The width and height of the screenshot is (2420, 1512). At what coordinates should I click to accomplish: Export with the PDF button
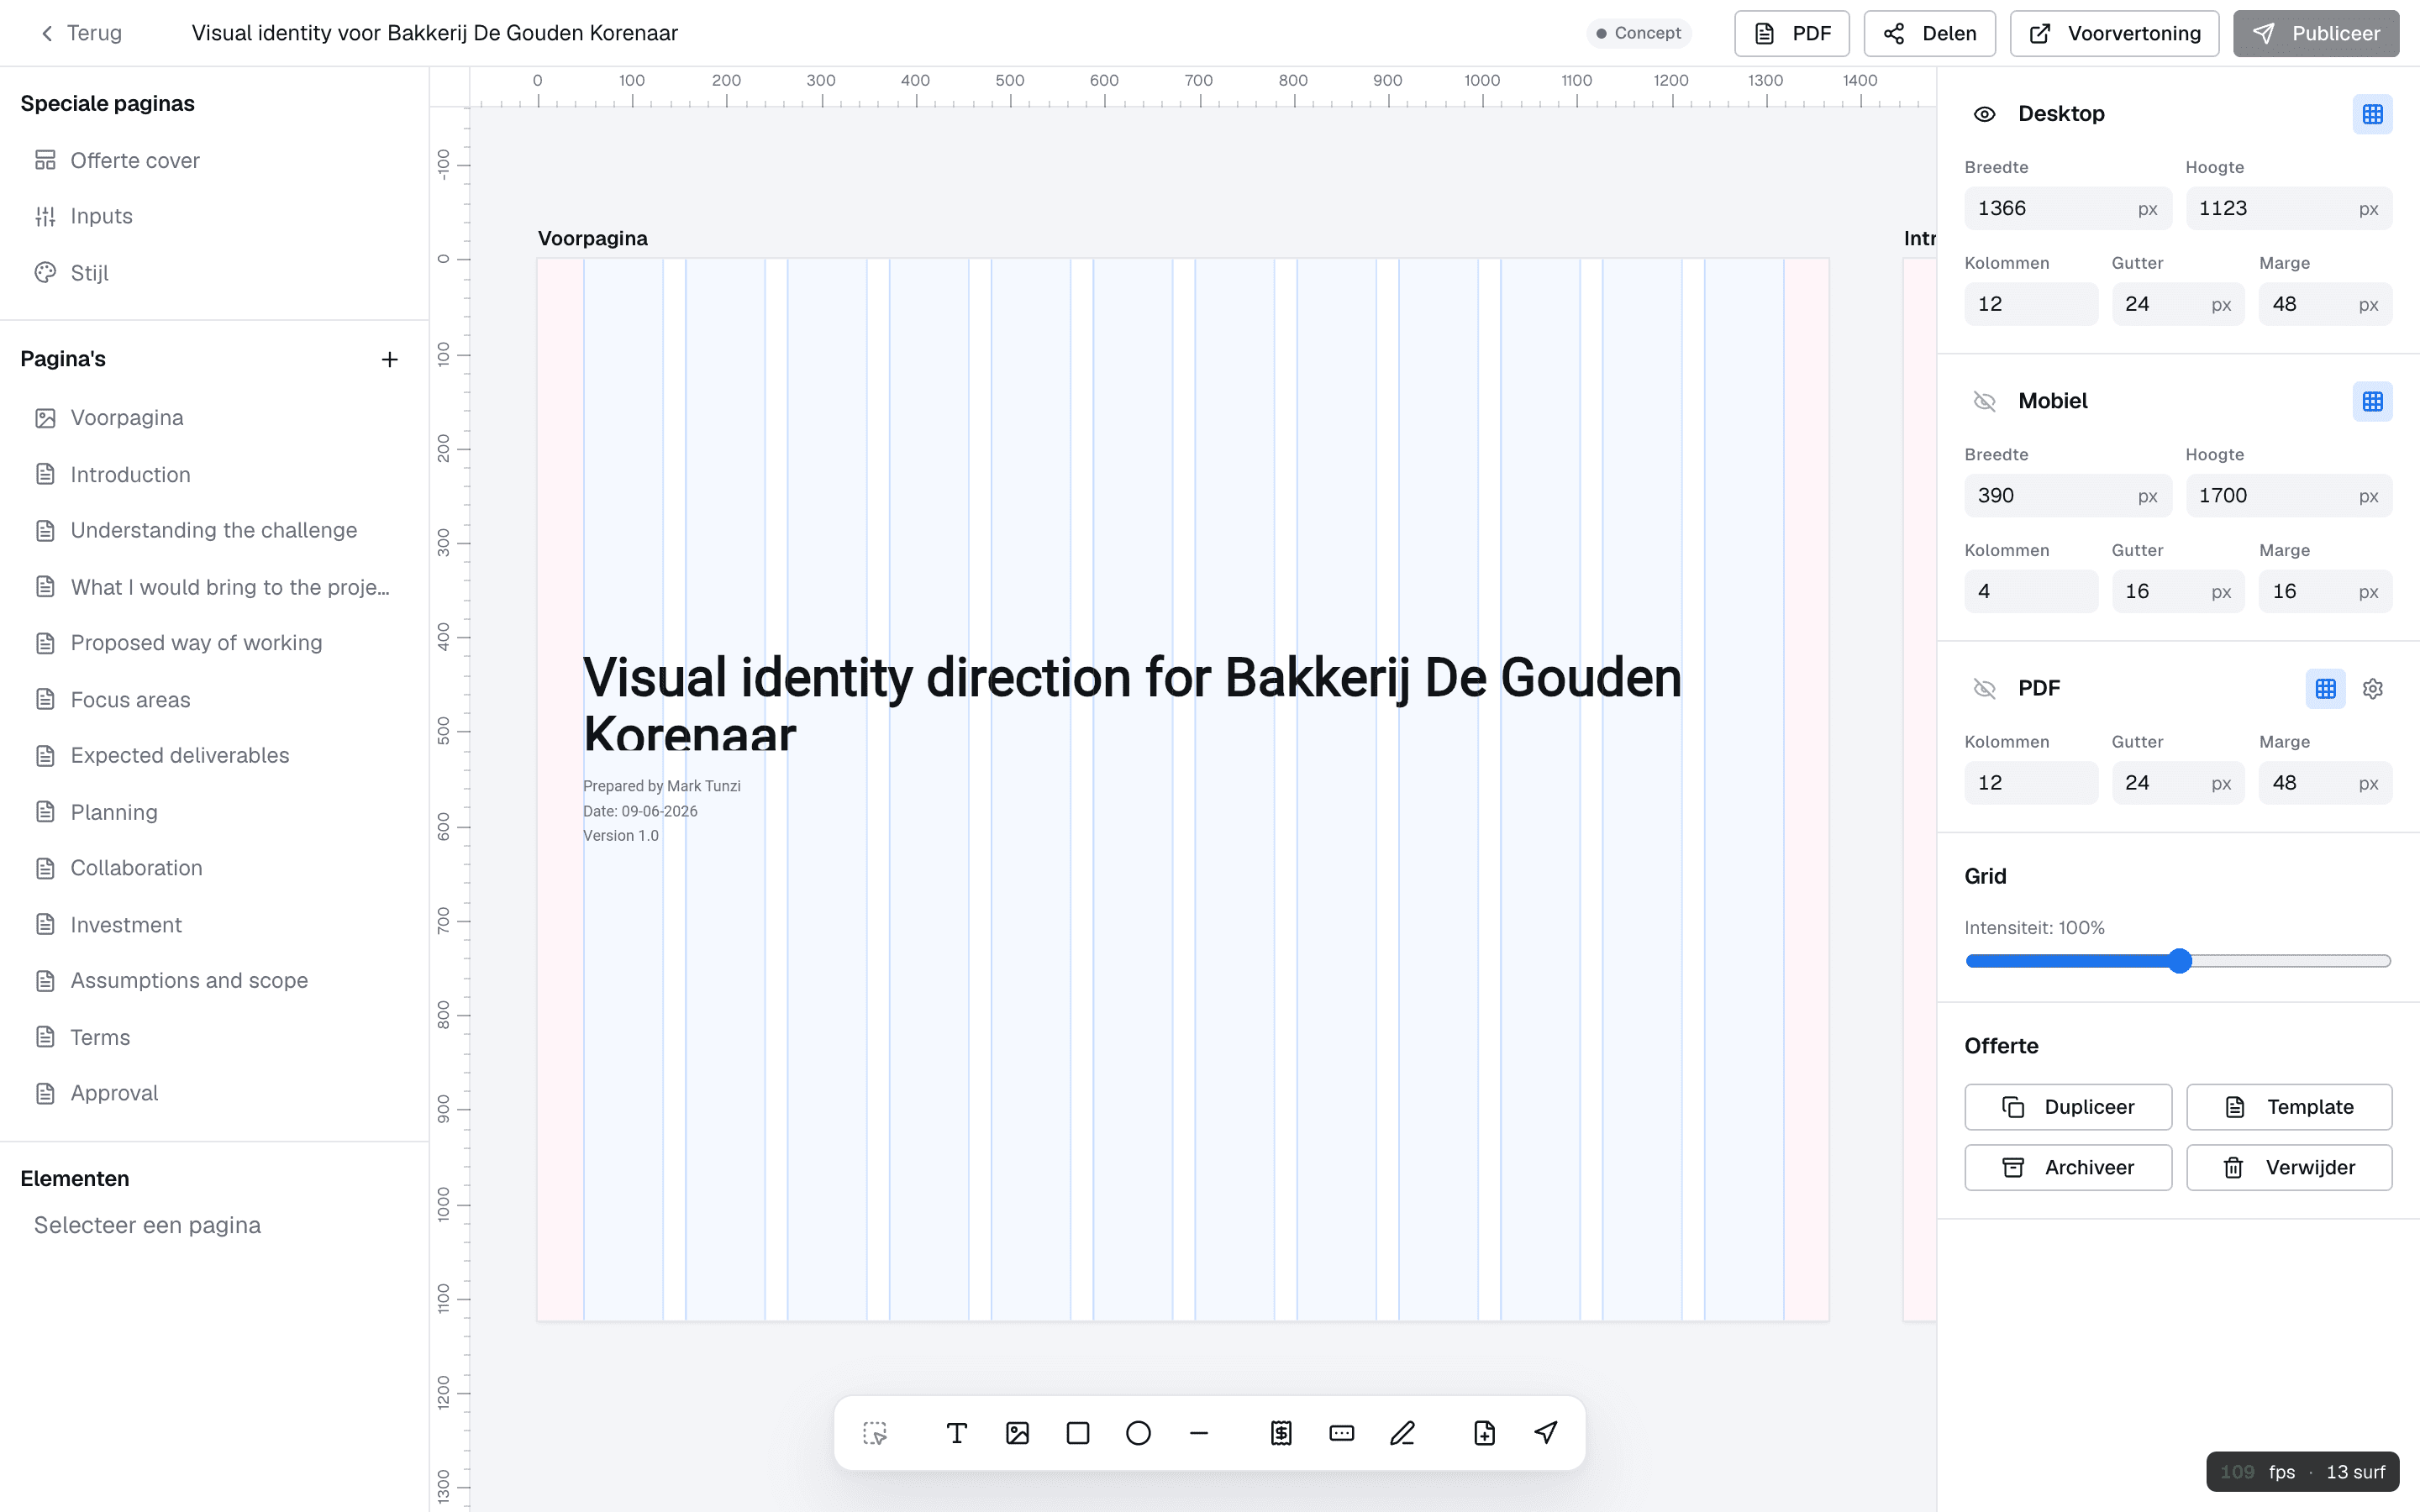[x=1792, y=33]
